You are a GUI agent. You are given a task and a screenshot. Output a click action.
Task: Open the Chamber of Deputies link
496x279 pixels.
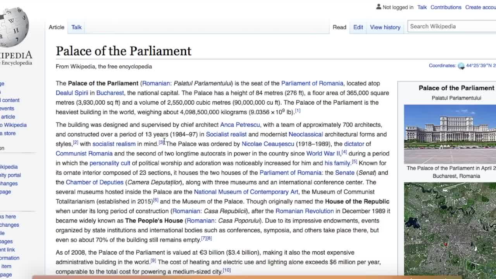click(95, 182)
